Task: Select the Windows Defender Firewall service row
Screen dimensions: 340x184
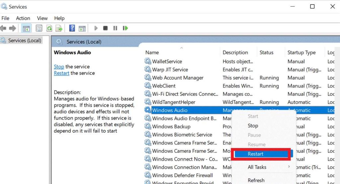Action: (x=182, y=175)
